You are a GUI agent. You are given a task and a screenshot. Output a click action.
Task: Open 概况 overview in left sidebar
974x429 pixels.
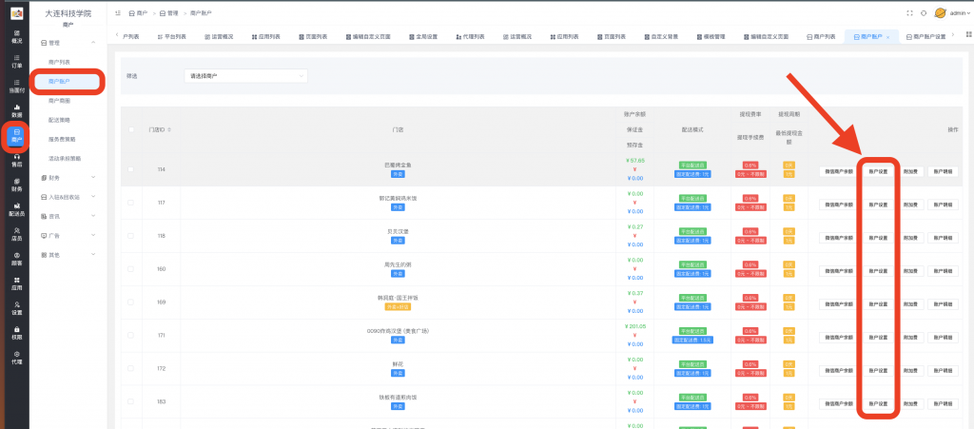pos(16,36)
